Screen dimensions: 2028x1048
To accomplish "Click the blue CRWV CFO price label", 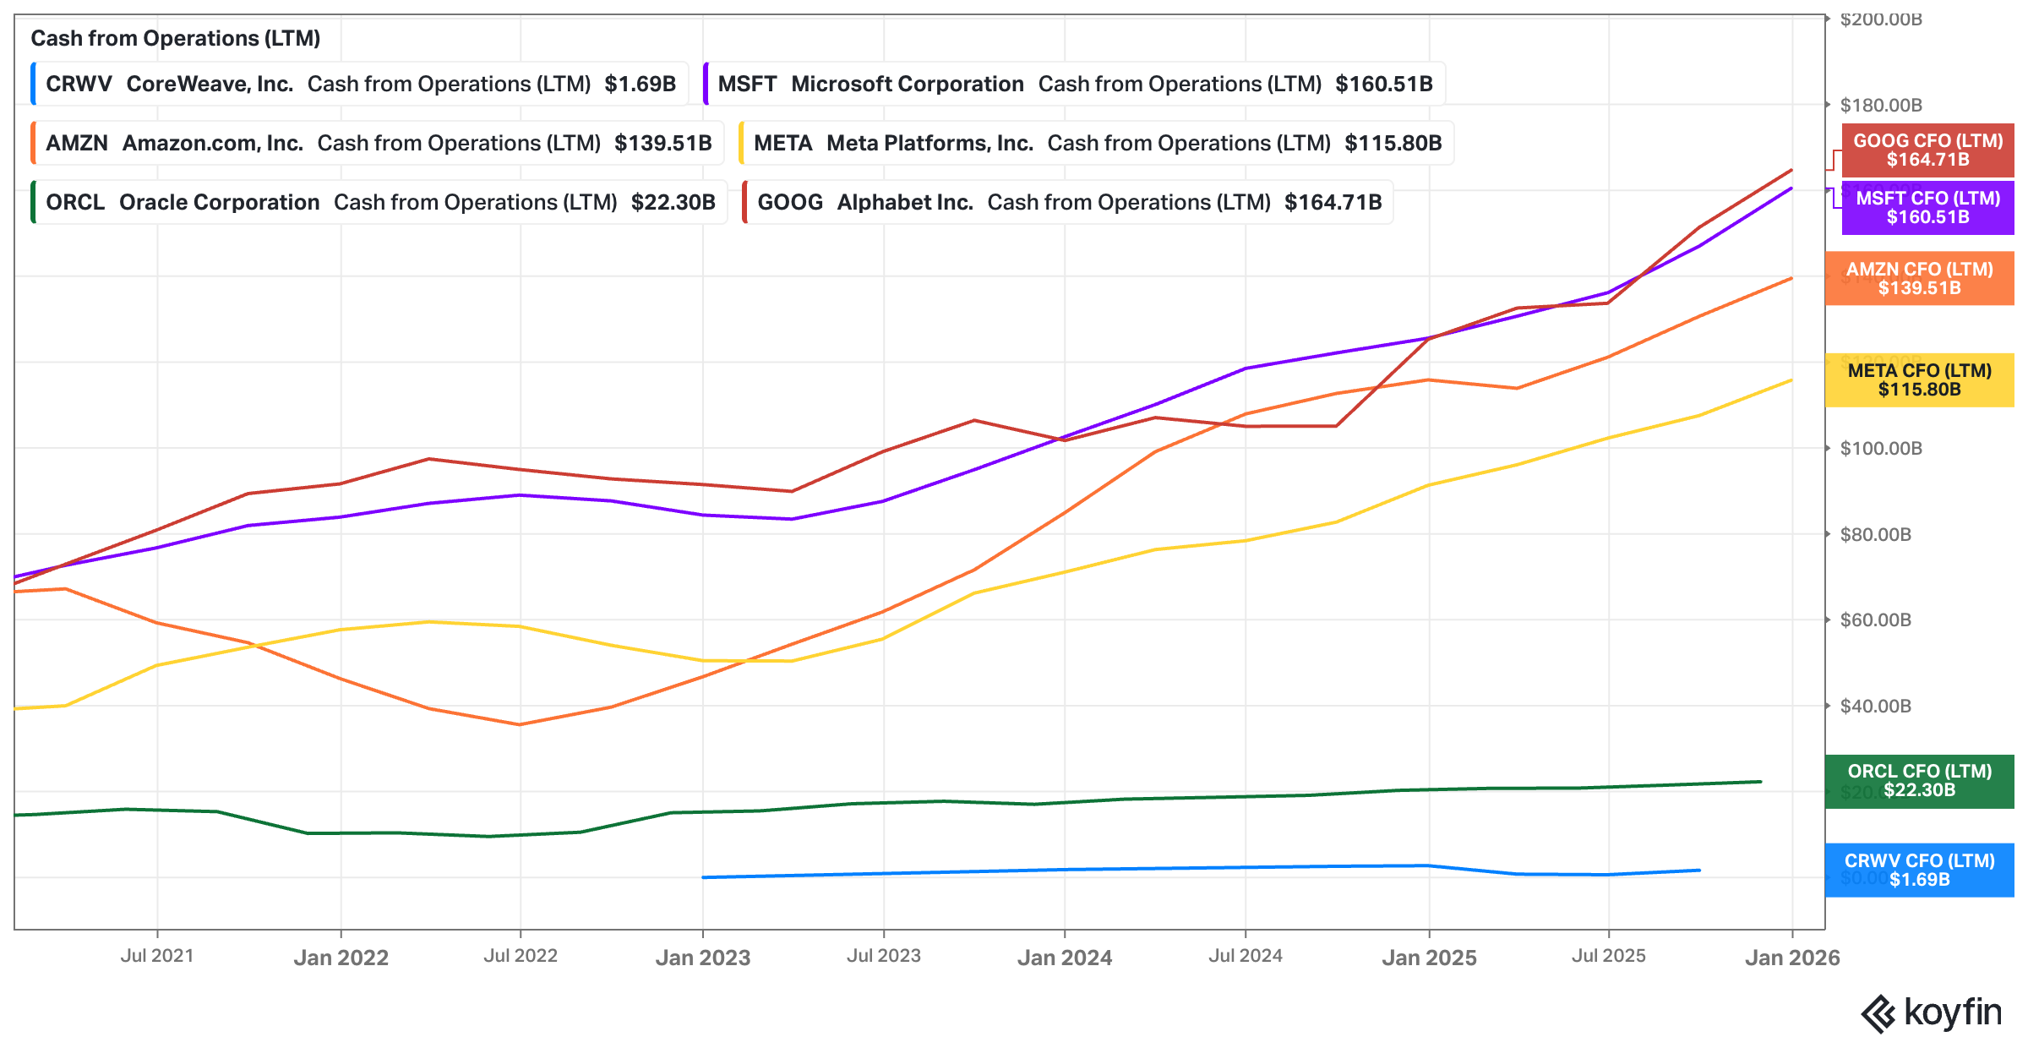I will [x=1919, y=871].
